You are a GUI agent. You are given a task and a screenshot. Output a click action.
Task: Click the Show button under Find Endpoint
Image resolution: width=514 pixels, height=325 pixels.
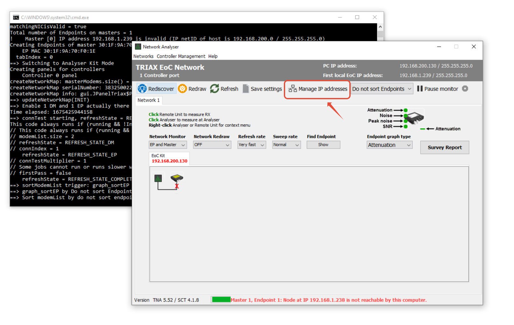[x=323, y=145]
